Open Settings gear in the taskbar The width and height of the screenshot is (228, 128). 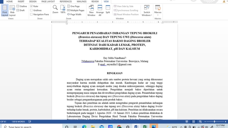pos(128,127)
